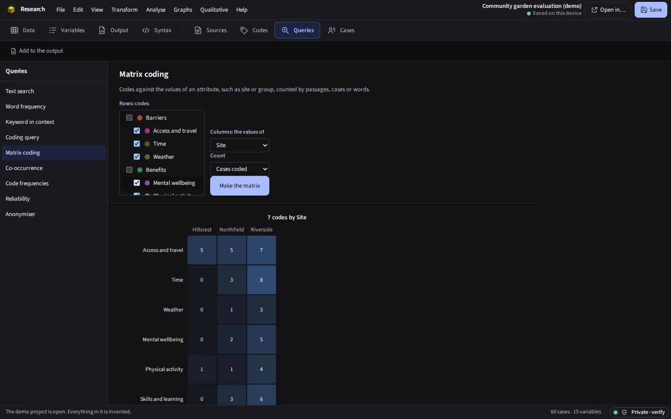Screen dimensions: 671x419
Task: Click the Northfield column header
Action: (x=232, y=230)
